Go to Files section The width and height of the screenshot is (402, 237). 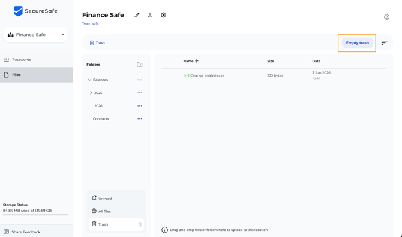37,75
